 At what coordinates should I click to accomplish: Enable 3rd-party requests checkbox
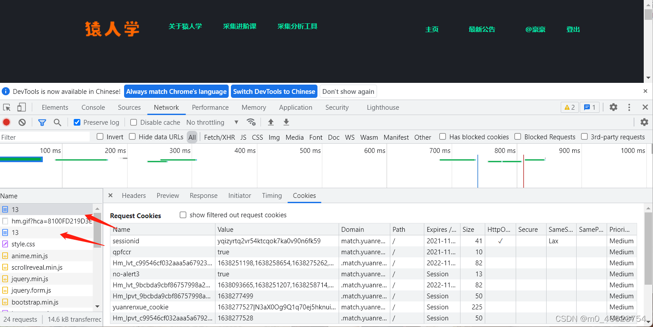click(584, 137)
